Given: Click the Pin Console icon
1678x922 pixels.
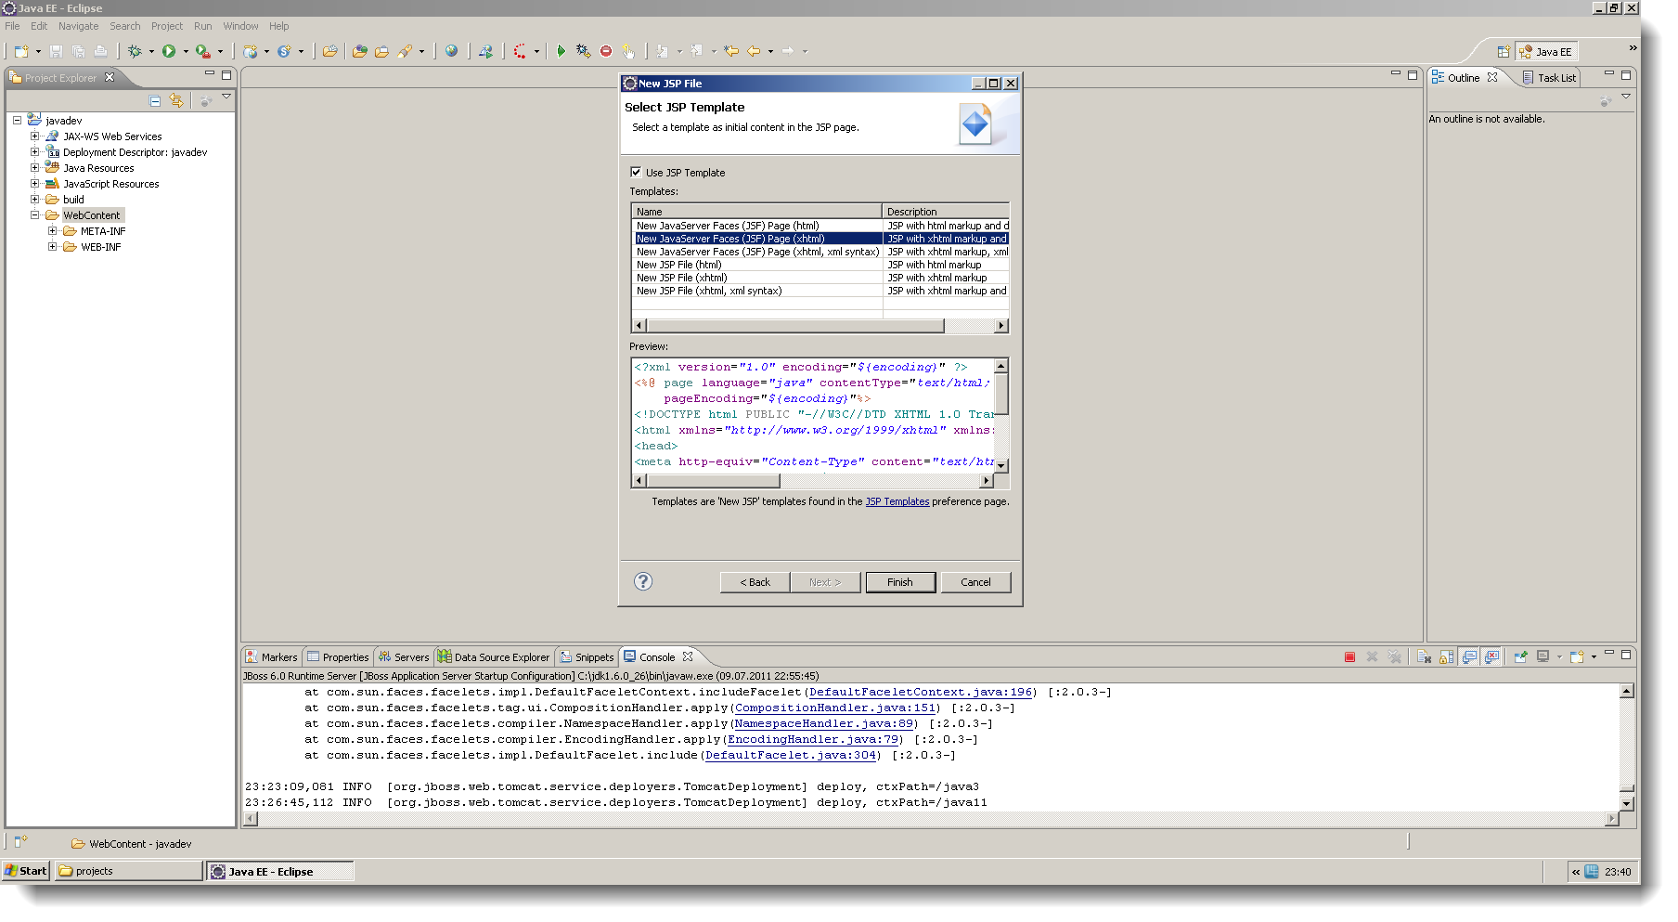Looking at the screenshot, I should tap(1520, 656).
